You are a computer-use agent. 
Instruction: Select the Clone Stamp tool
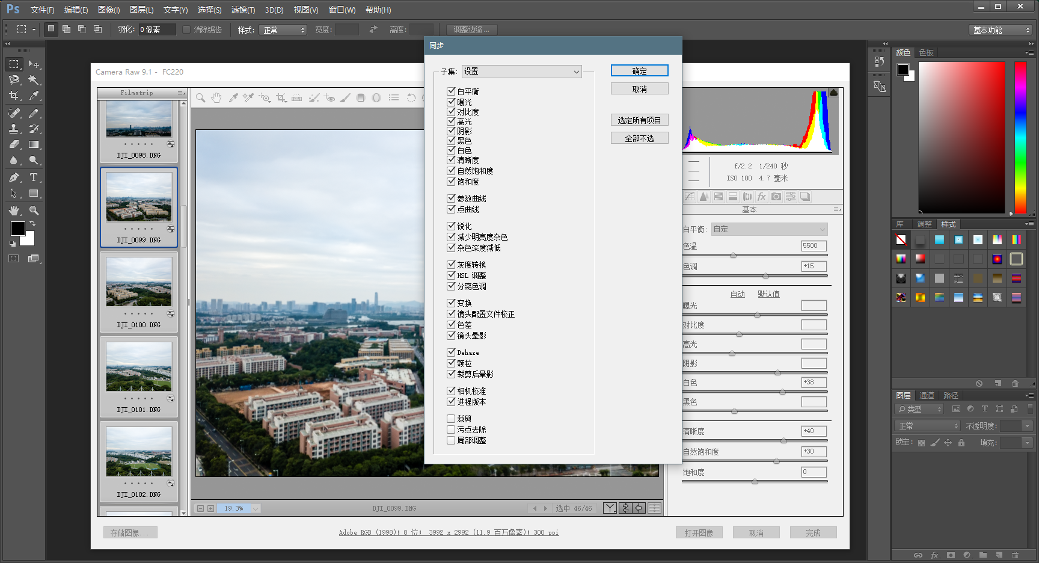click(14, 129)
